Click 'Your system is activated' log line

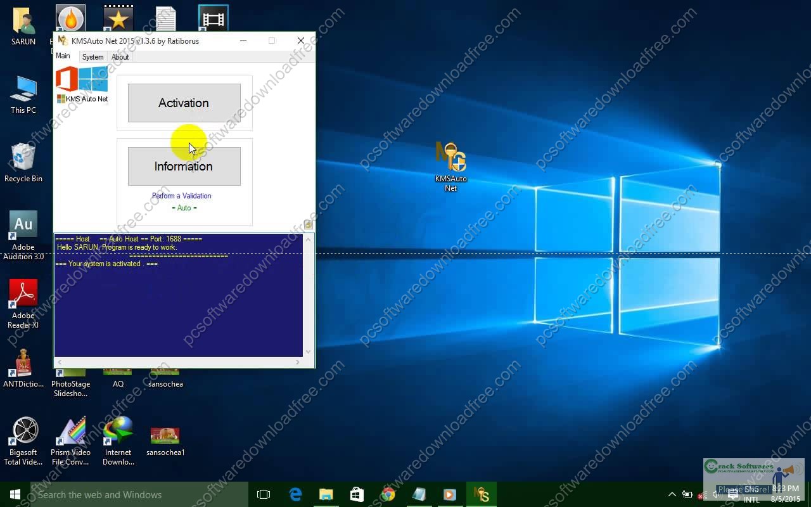coord(106,264)
